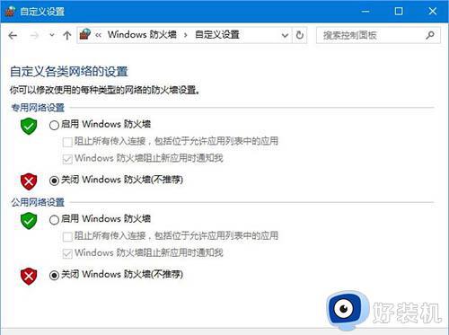Image resolution: width=449 pixels, height=335 pixels.
Task: Refresh the current page
Action: [x=300, y=35]
